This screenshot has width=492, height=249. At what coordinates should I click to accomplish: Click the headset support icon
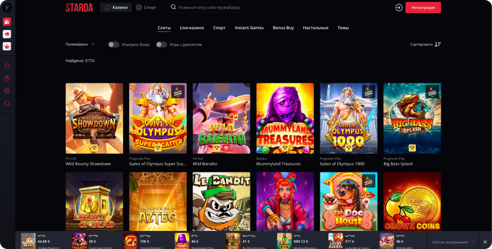tap(7, 103)
